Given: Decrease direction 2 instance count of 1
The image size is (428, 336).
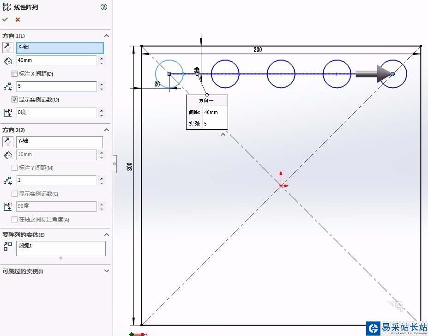Looking at the screenshot, I should tap(102, 183).
